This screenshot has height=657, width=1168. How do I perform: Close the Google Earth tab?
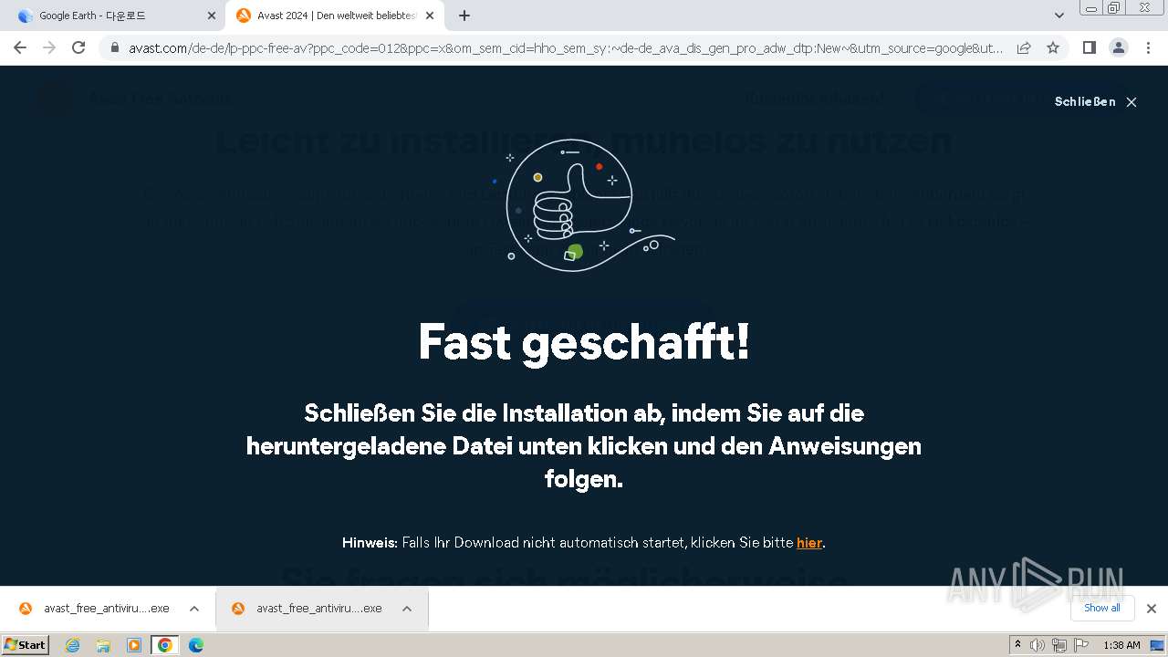(212, 16)
